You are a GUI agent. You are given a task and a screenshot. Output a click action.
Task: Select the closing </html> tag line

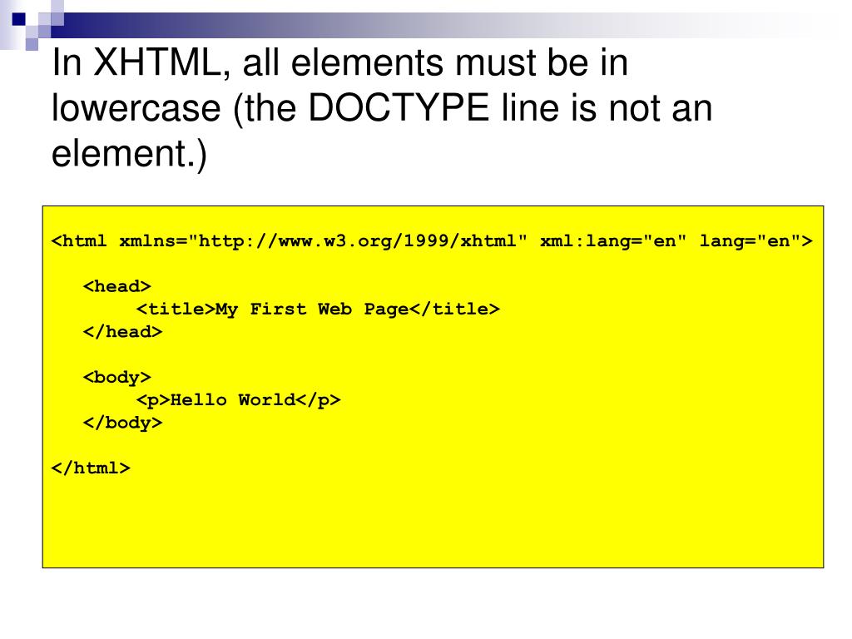90,468
